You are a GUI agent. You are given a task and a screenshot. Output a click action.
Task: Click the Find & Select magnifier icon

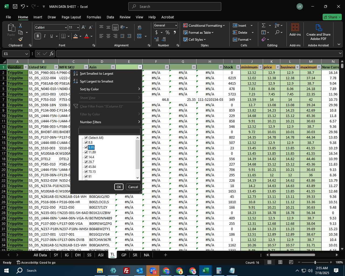click(277, 32)
